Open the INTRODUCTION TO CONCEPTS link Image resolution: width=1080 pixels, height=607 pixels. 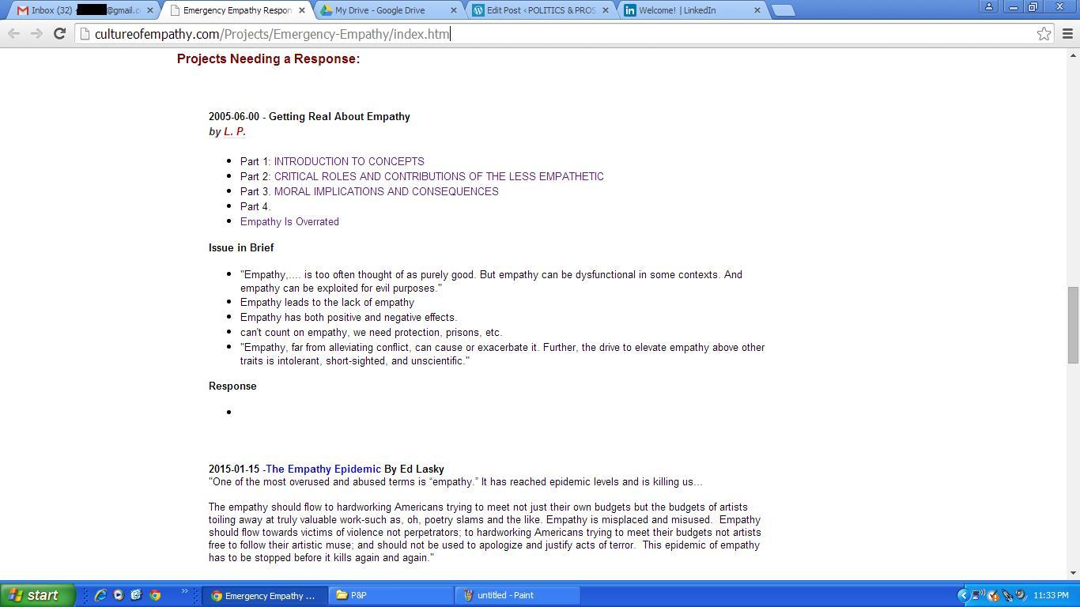(x=349, y=161)
